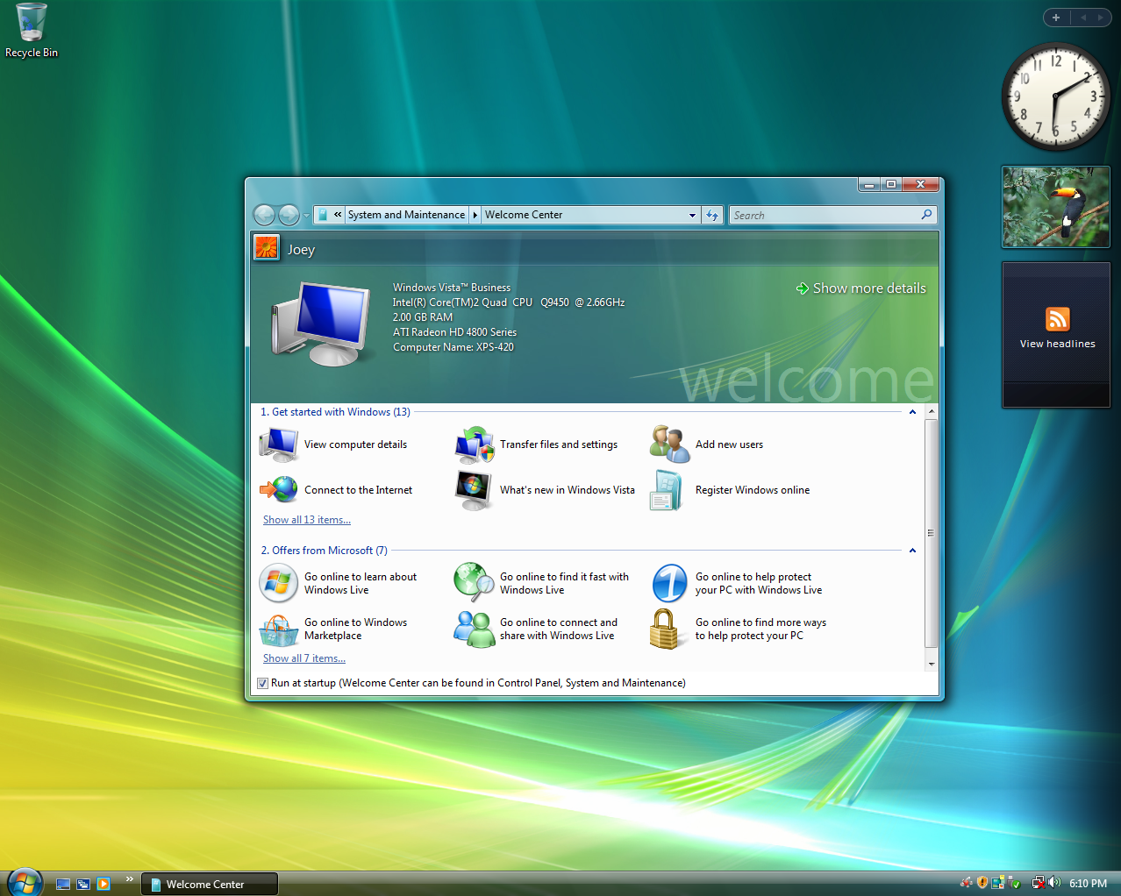1121x896 pixels.
Task: Click the magnifier search icon
Action: coord(926,215)
